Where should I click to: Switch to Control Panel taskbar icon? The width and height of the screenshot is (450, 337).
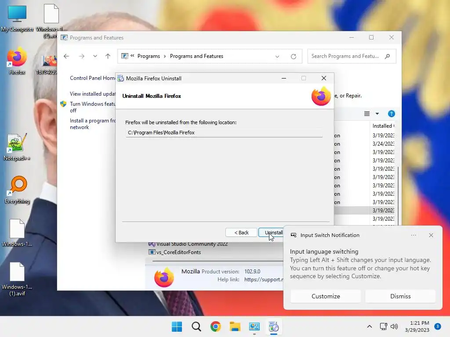tap(254, 326)
